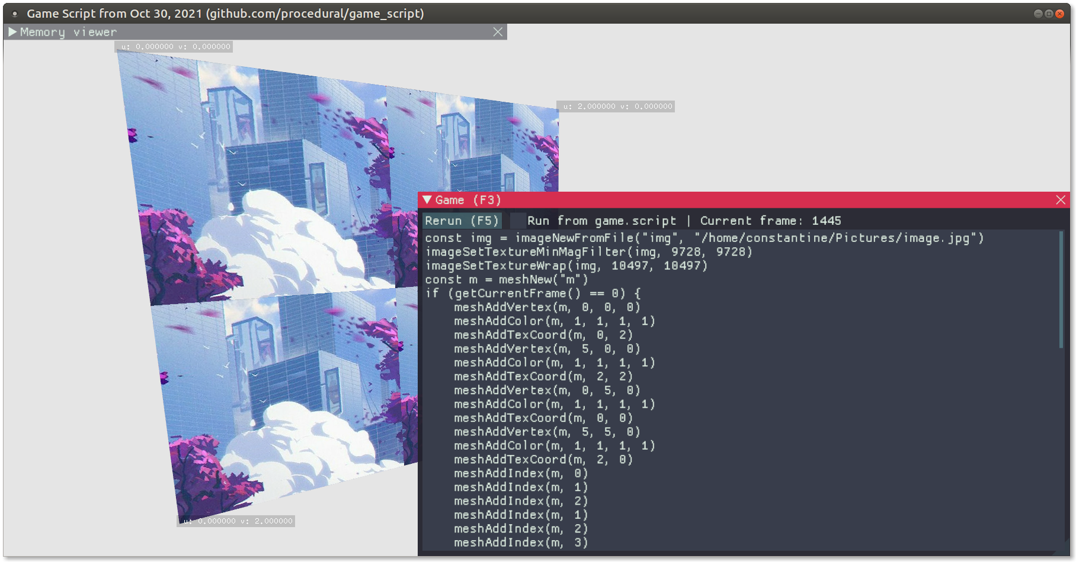Click the 'meshAddIndex(m, 0)' line
The height and width of the screenshot is (562, 1076).
[x=521, y=473]
